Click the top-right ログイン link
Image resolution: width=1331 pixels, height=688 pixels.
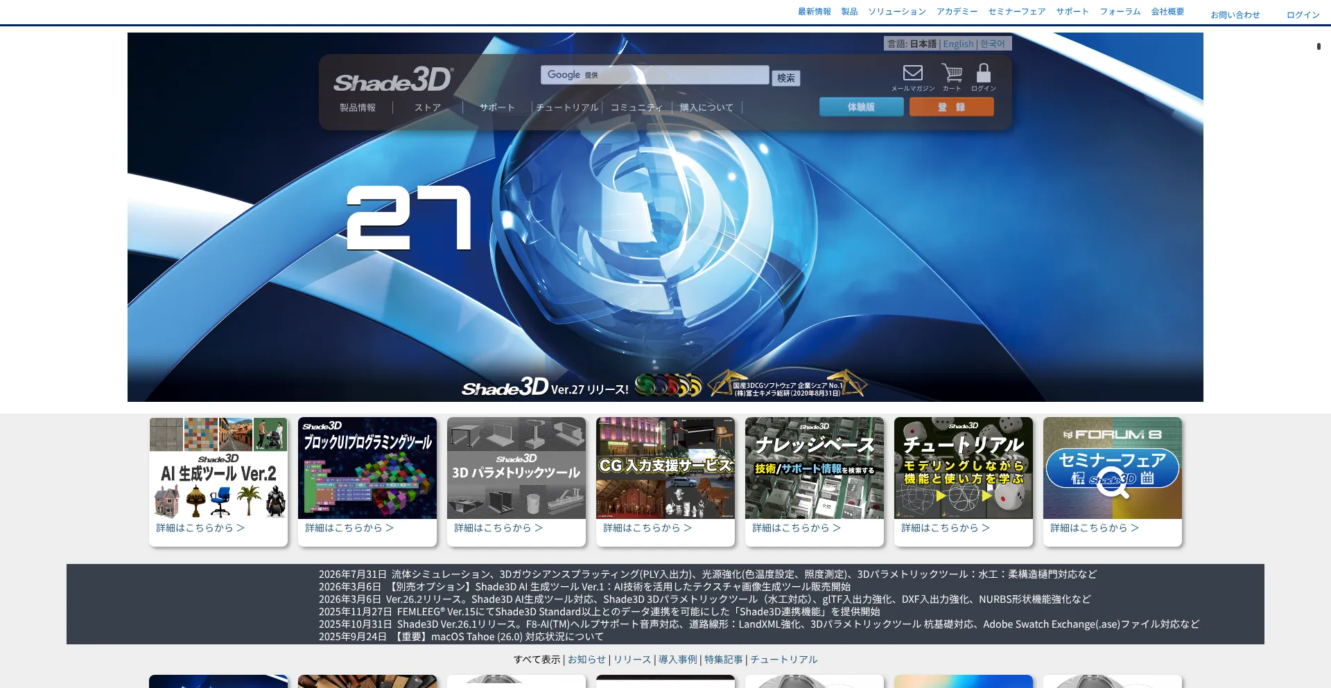[1303, 15]
